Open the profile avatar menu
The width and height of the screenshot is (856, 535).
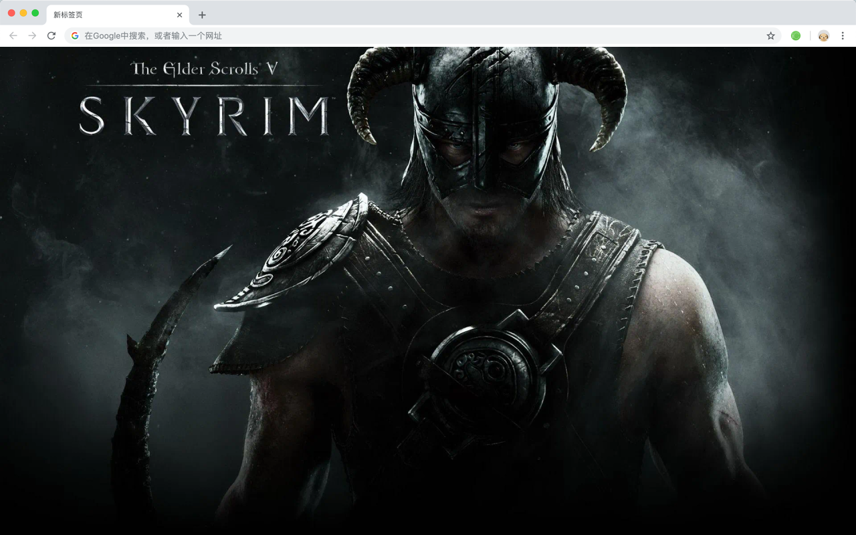tap(823, 35)
